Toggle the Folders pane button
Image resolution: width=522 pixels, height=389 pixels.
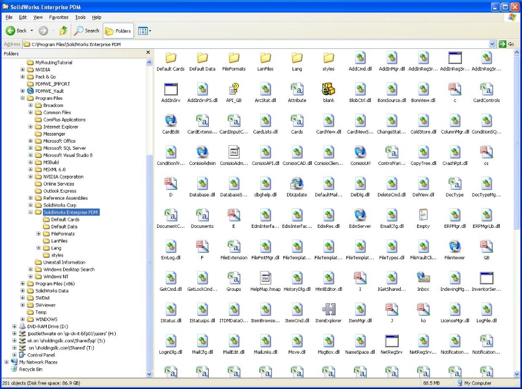coord(118,31)
